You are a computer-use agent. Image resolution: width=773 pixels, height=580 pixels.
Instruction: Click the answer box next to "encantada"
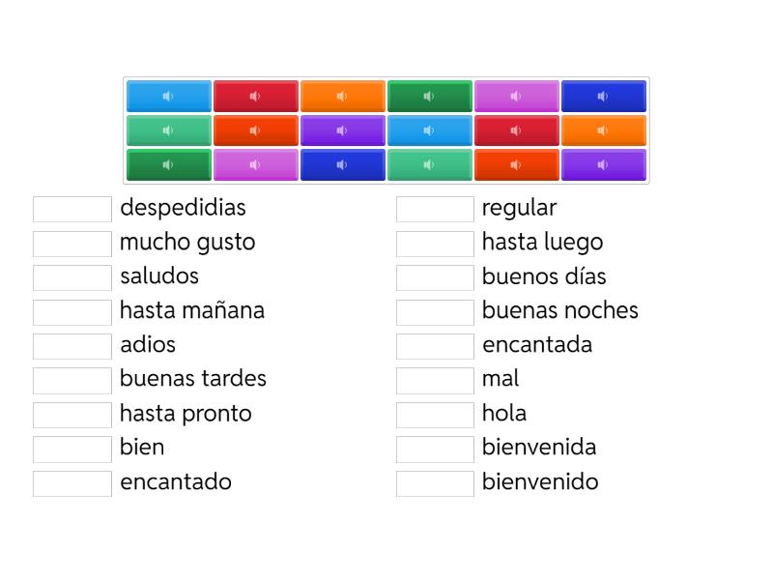pos(435,345)
